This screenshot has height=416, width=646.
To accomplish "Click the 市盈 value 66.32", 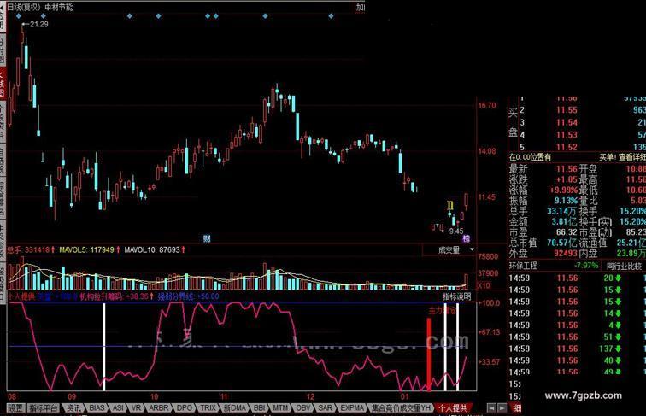I will pyautogui.click(x=567, y=232).
